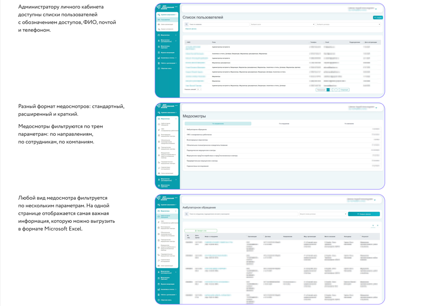Select highlighted Амбулаторное обращение item in third sidebar

(167, 216)
